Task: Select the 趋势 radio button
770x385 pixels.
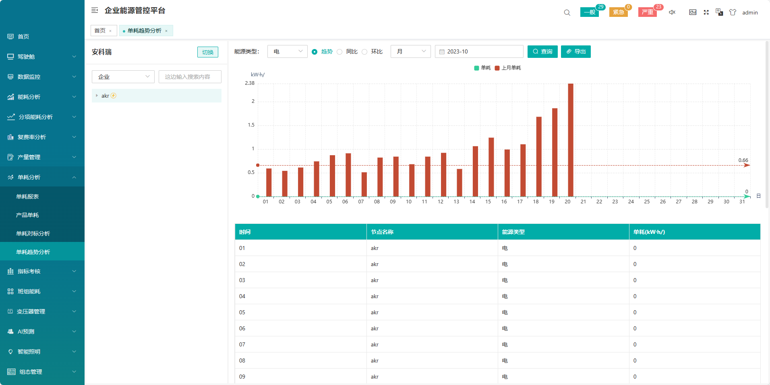Action: tap(315, 52)
